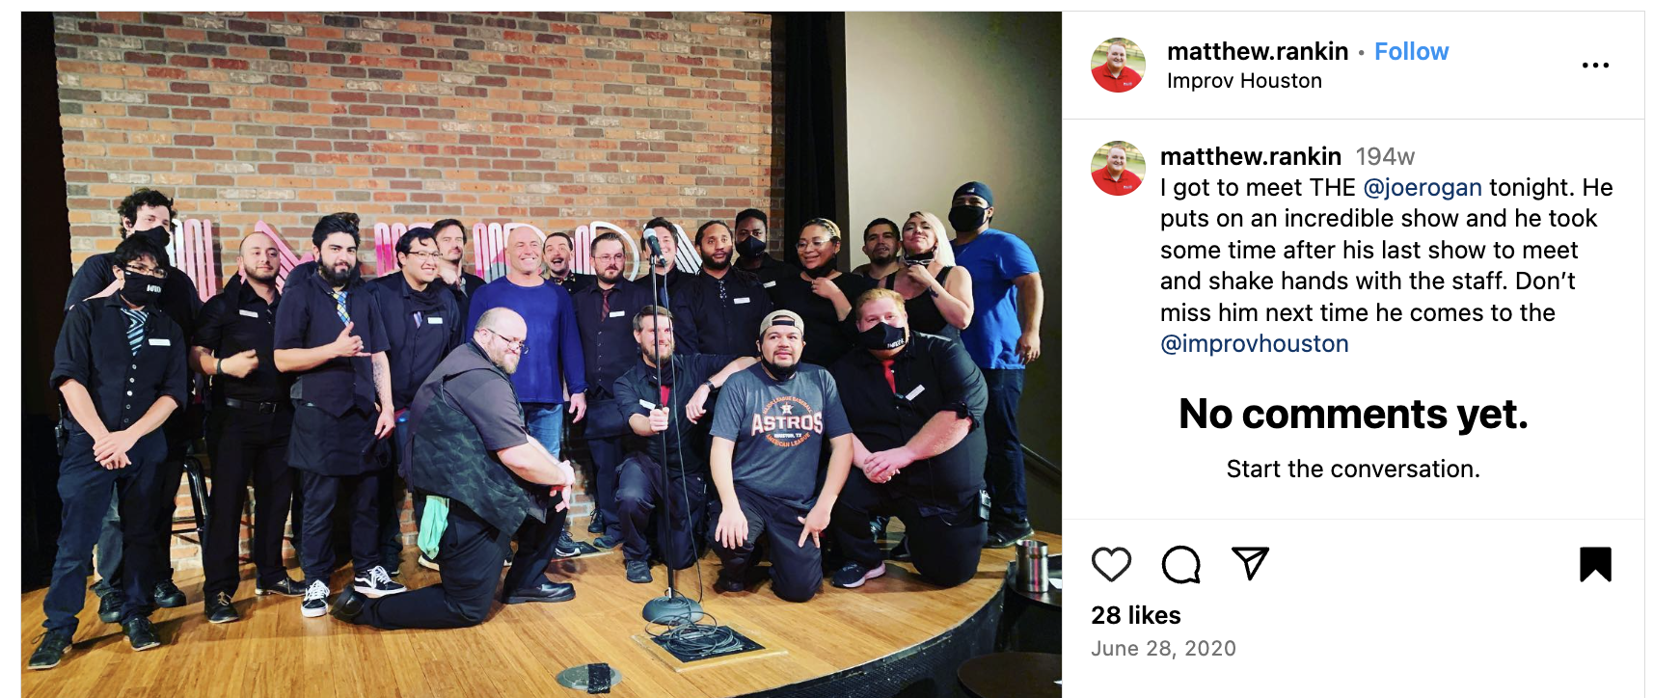Open matthew.rankin username in caption
Image resolution: width=1653 pixels, height=698 pixels.
coord(1251,156)
